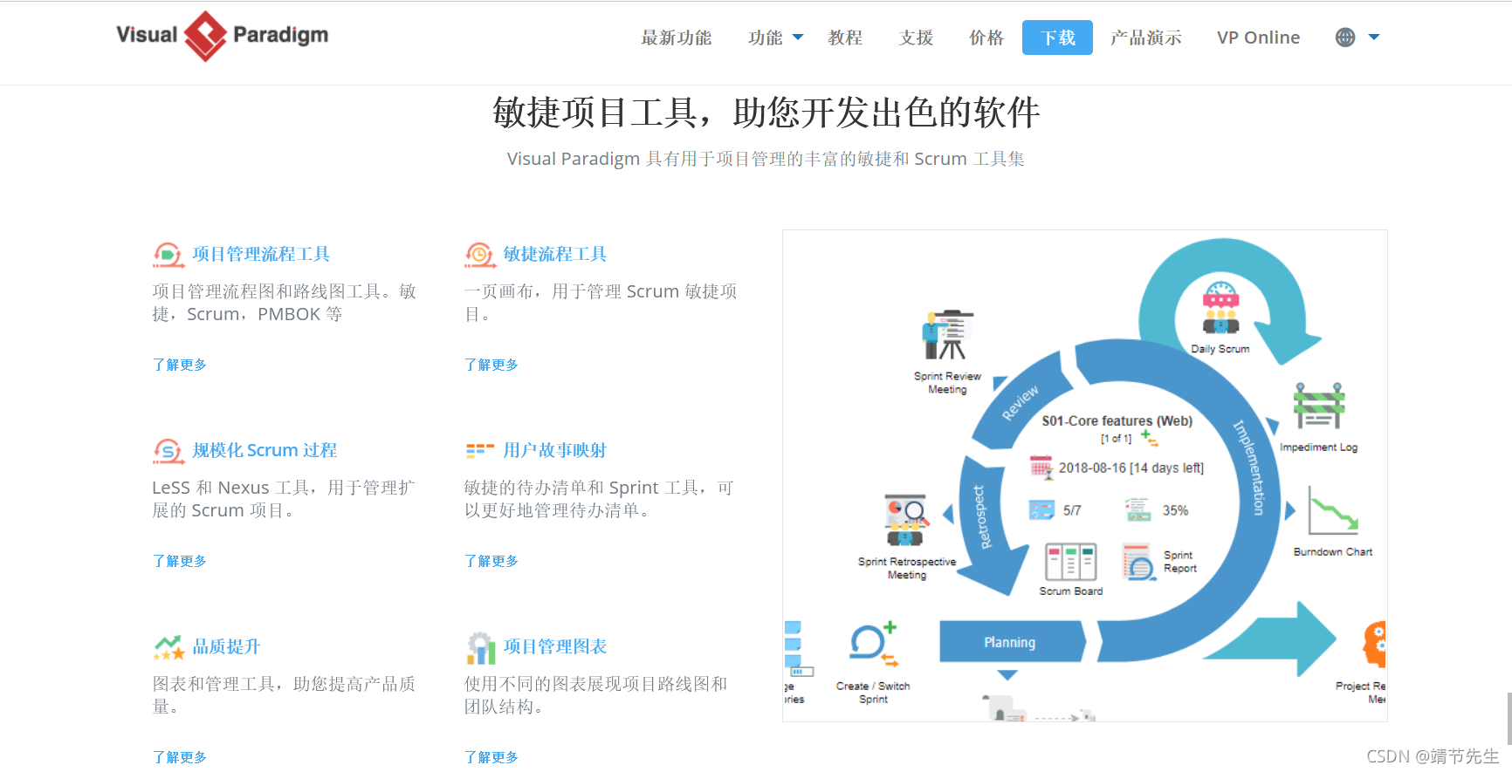This screenshot has width=1512, height=772.
Task: Click the 品质提升 chart icon
Action: pyautogui.click(x=168, y=647)
